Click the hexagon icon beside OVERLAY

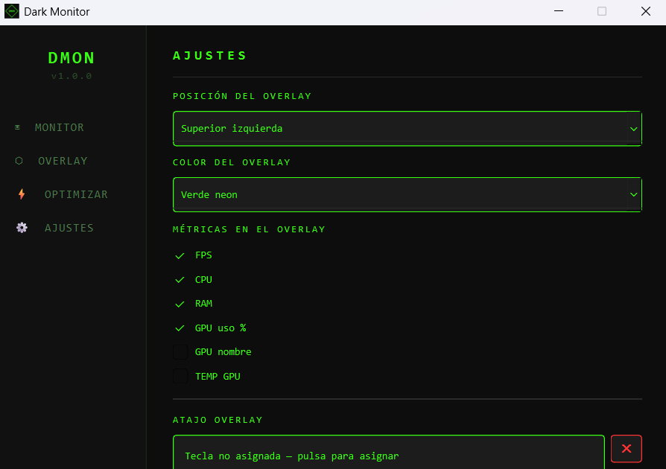click(x=19, y=161)
